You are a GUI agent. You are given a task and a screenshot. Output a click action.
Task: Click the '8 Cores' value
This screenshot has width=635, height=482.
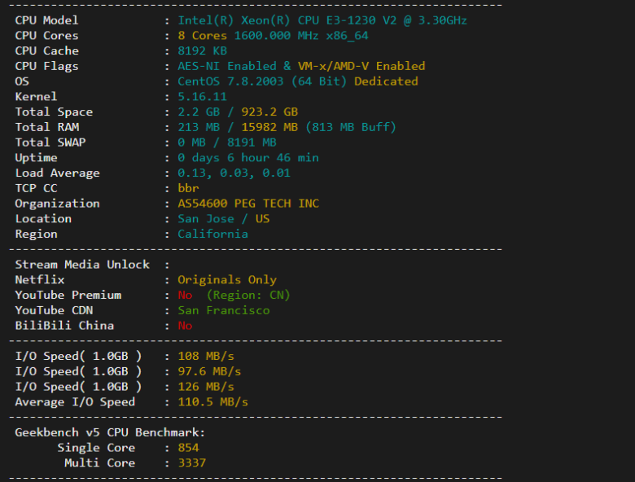(x=202, y=36)
